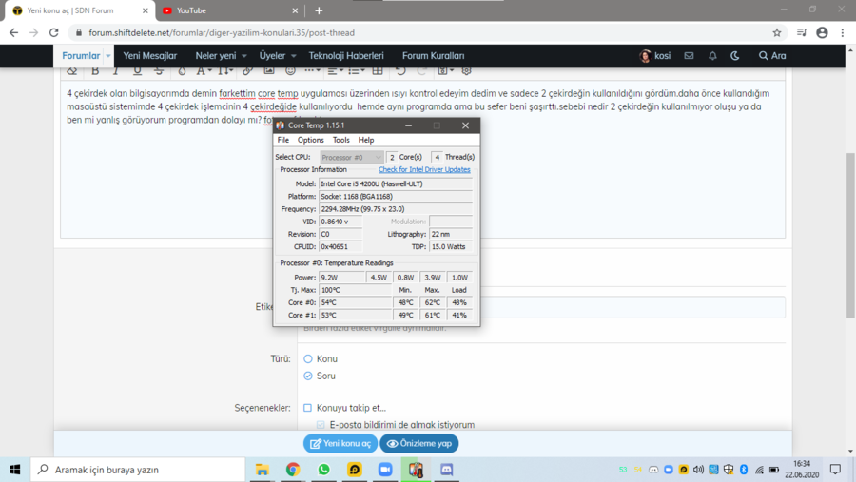Open Check for Intel Driver Updates link

pos(424,170)
